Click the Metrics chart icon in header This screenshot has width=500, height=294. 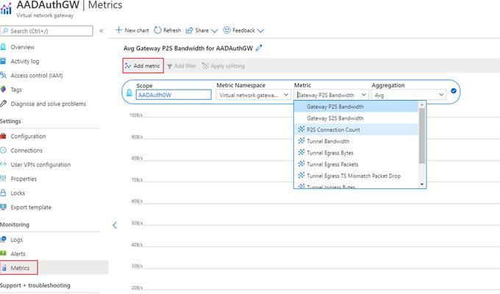coord(6,8)
